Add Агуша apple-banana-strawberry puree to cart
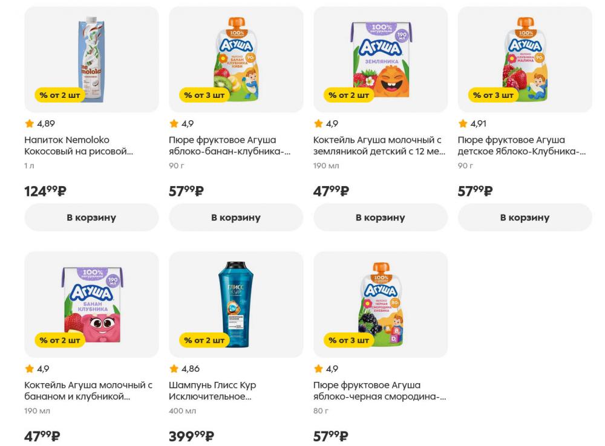This screenshot has width=605, height=446. (x=236, y=218)
